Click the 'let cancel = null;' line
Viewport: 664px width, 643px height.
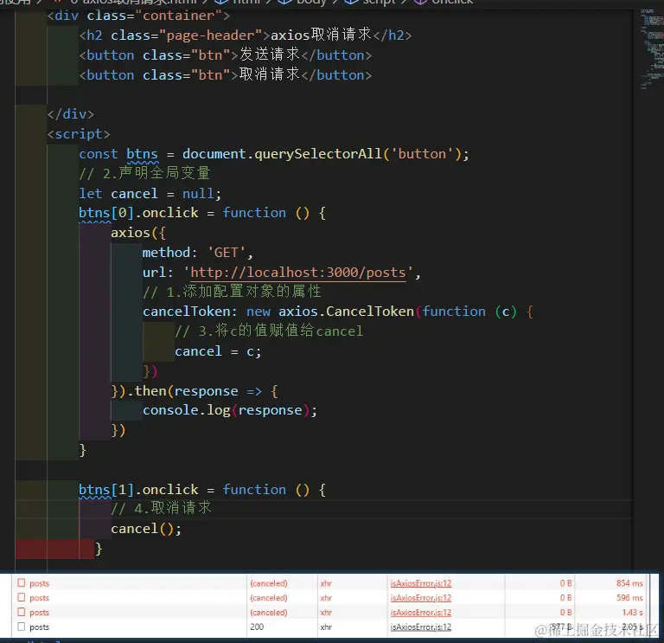pos(150,194)
